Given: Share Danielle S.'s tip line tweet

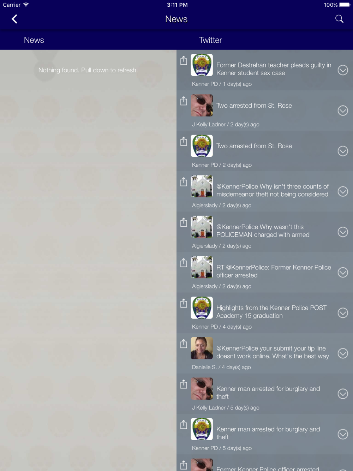Looking at the screenshot, I should (184, 344).
